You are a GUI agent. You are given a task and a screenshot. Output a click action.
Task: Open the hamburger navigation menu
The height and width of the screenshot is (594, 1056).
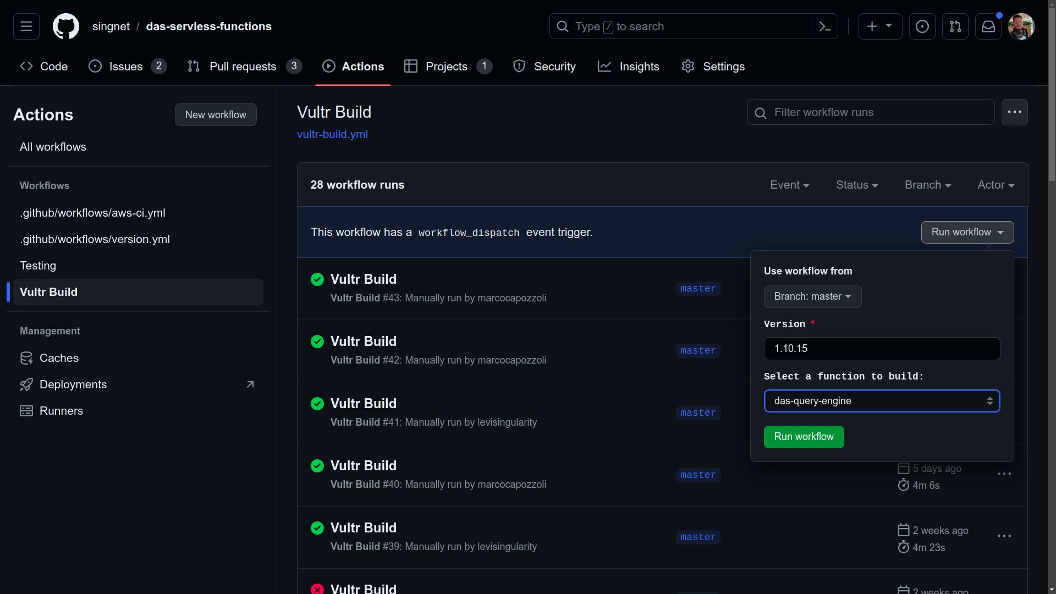pyautogui.click(x=26, y=26)
